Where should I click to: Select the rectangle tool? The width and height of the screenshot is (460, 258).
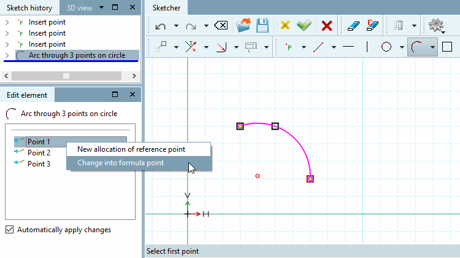click(x=447, y=47)
